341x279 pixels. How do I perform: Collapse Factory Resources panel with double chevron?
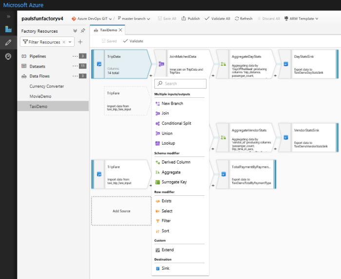coord(75,31)
